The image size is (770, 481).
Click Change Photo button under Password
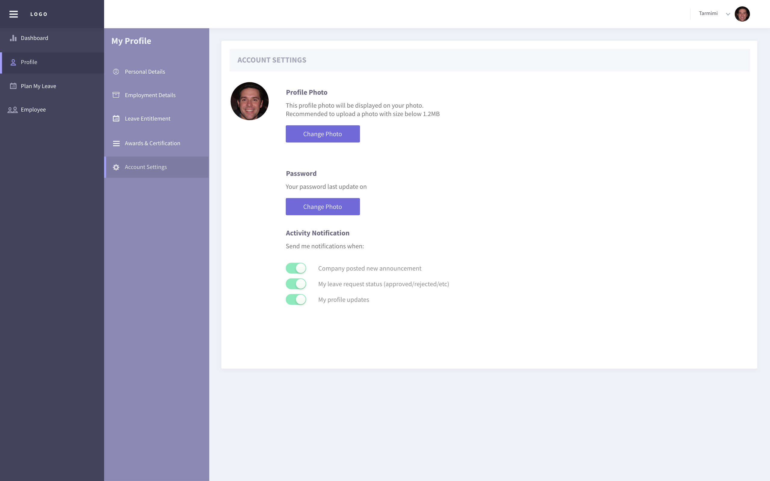click(323, 207)
